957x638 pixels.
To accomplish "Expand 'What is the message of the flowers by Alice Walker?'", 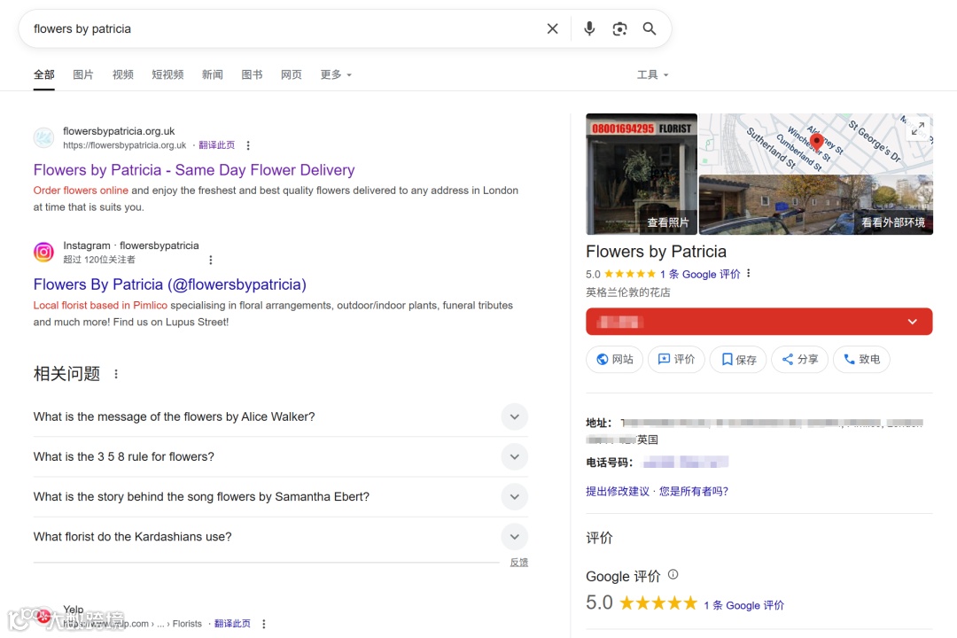I will point(515,417).
